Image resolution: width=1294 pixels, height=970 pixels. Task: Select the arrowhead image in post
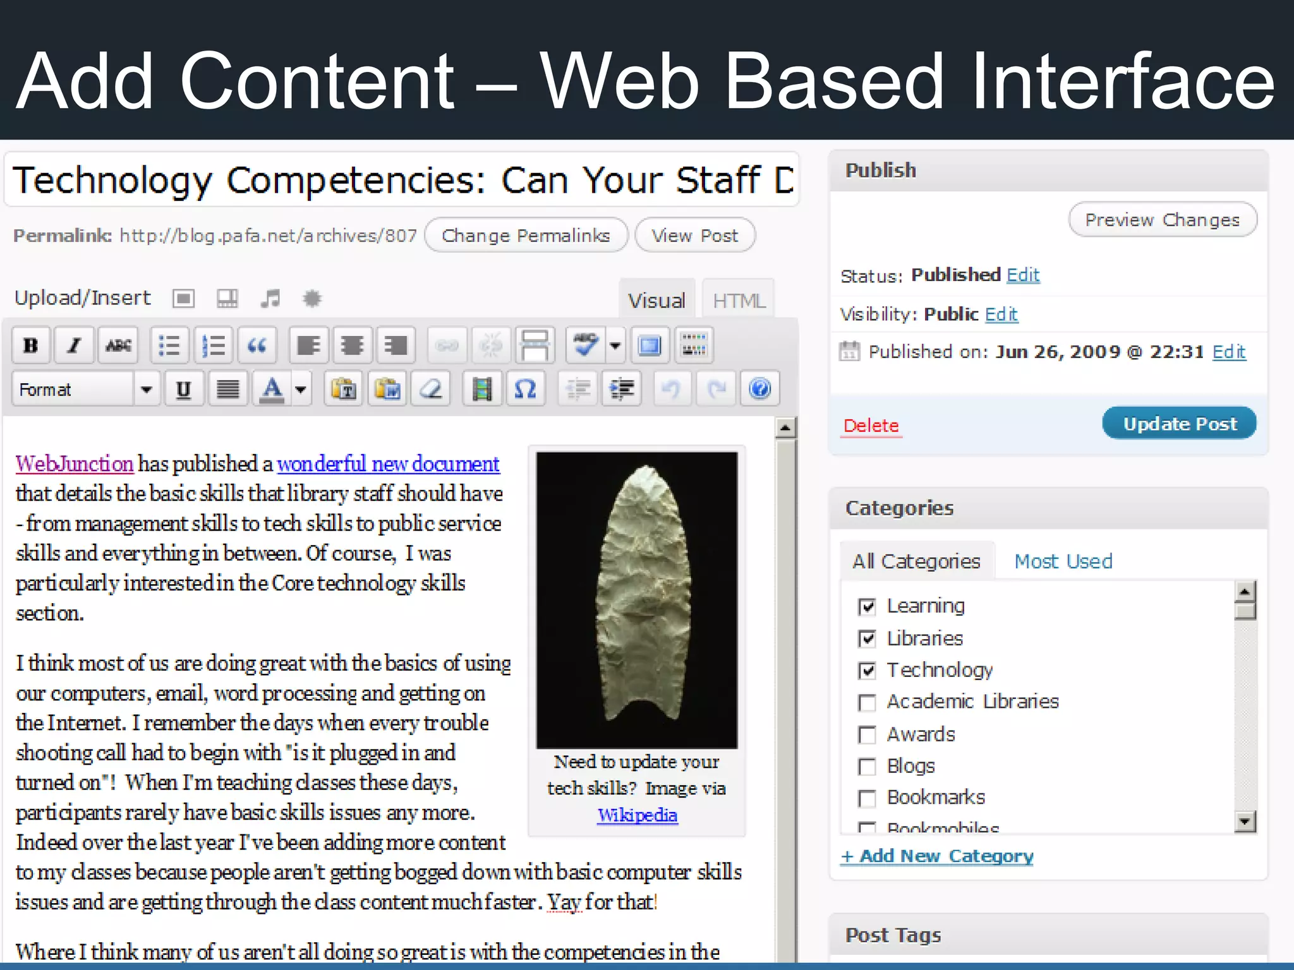637,599
